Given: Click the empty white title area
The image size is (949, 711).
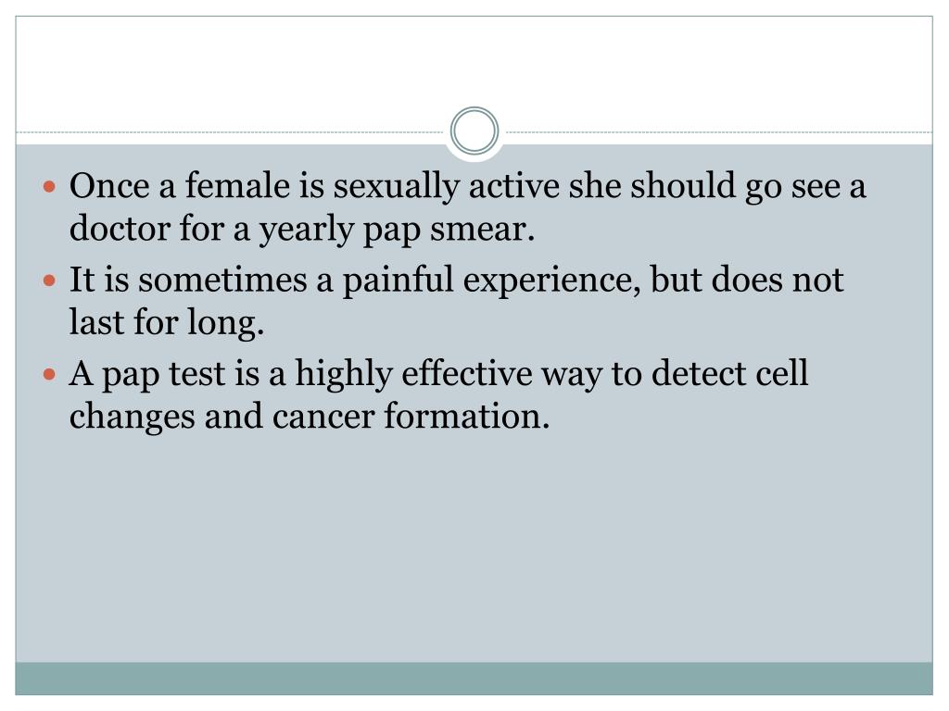Looking at the screenshot, I should pyautogui.click(x=474, y=64).
